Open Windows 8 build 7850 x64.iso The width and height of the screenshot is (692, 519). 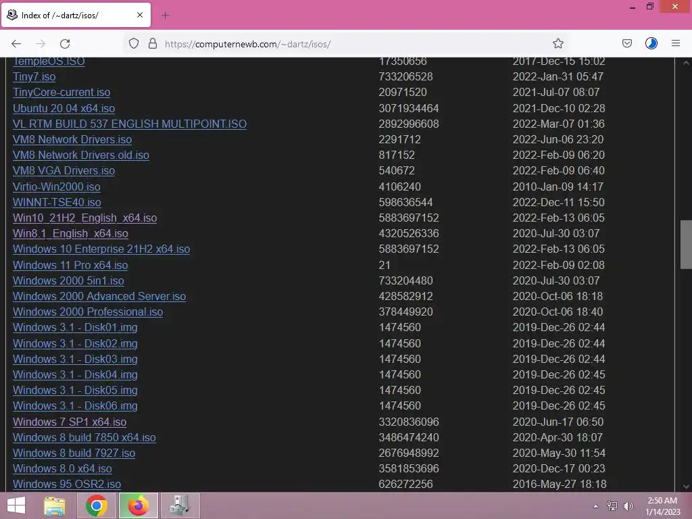click(x=84, y=437)
